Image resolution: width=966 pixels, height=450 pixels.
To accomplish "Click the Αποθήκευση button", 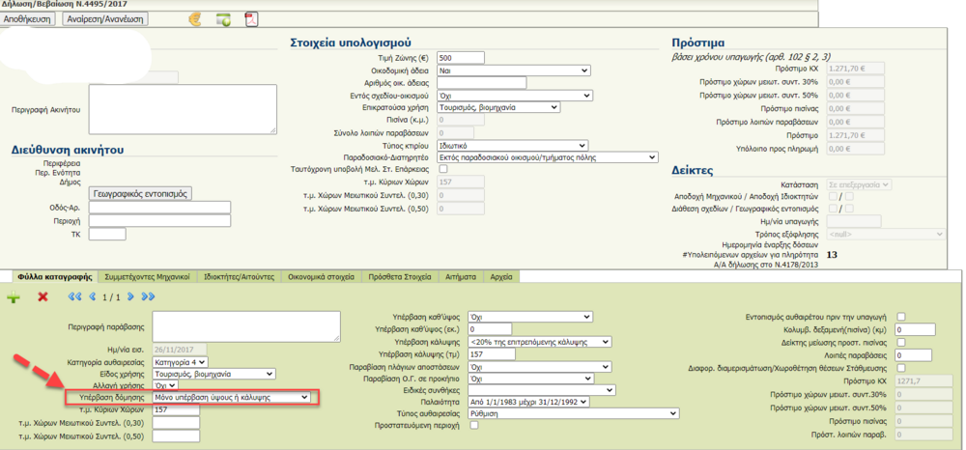I will tap(28, 18).
